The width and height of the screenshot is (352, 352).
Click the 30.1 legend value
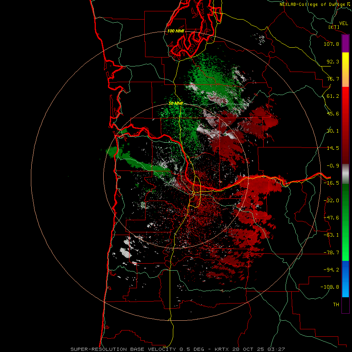click(x=333, y=131)
